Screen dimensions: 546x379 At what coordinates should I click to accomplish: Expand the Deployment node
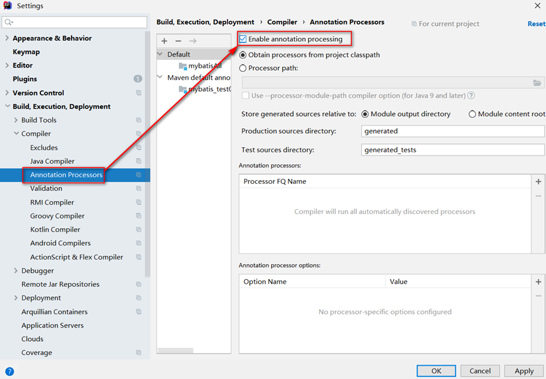tap(16, 298)
